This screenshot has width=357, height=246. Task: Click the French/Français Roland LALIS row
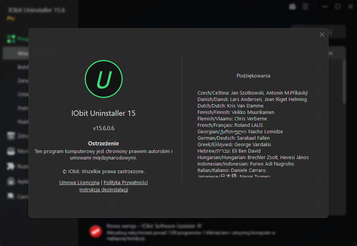point(230,125)
